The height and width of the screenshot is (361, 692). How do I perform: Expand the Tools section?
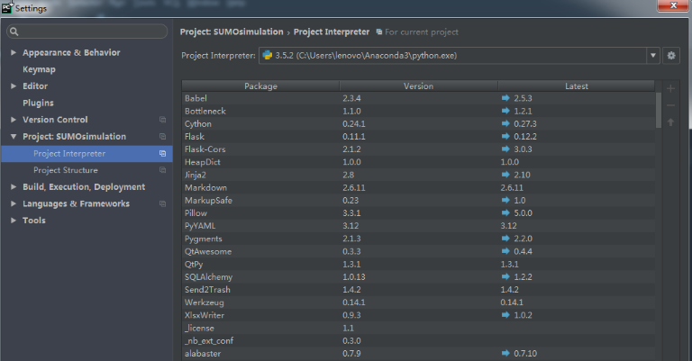14,221
